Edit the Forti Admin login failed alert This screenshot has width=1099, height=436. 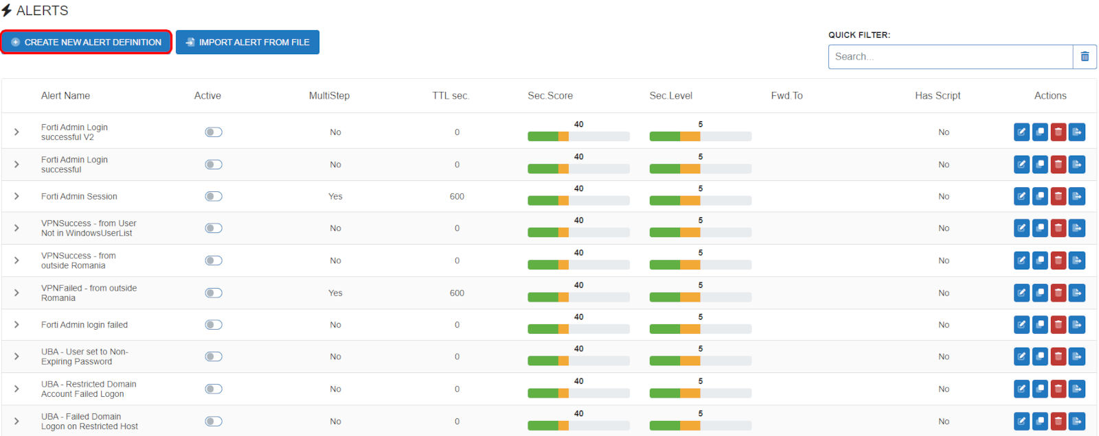(1022, 324)
